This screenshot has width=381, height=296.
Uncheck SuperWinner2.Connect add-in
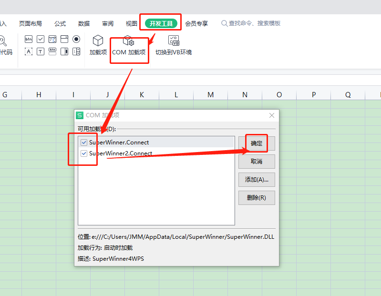click(x=84, y=153)
